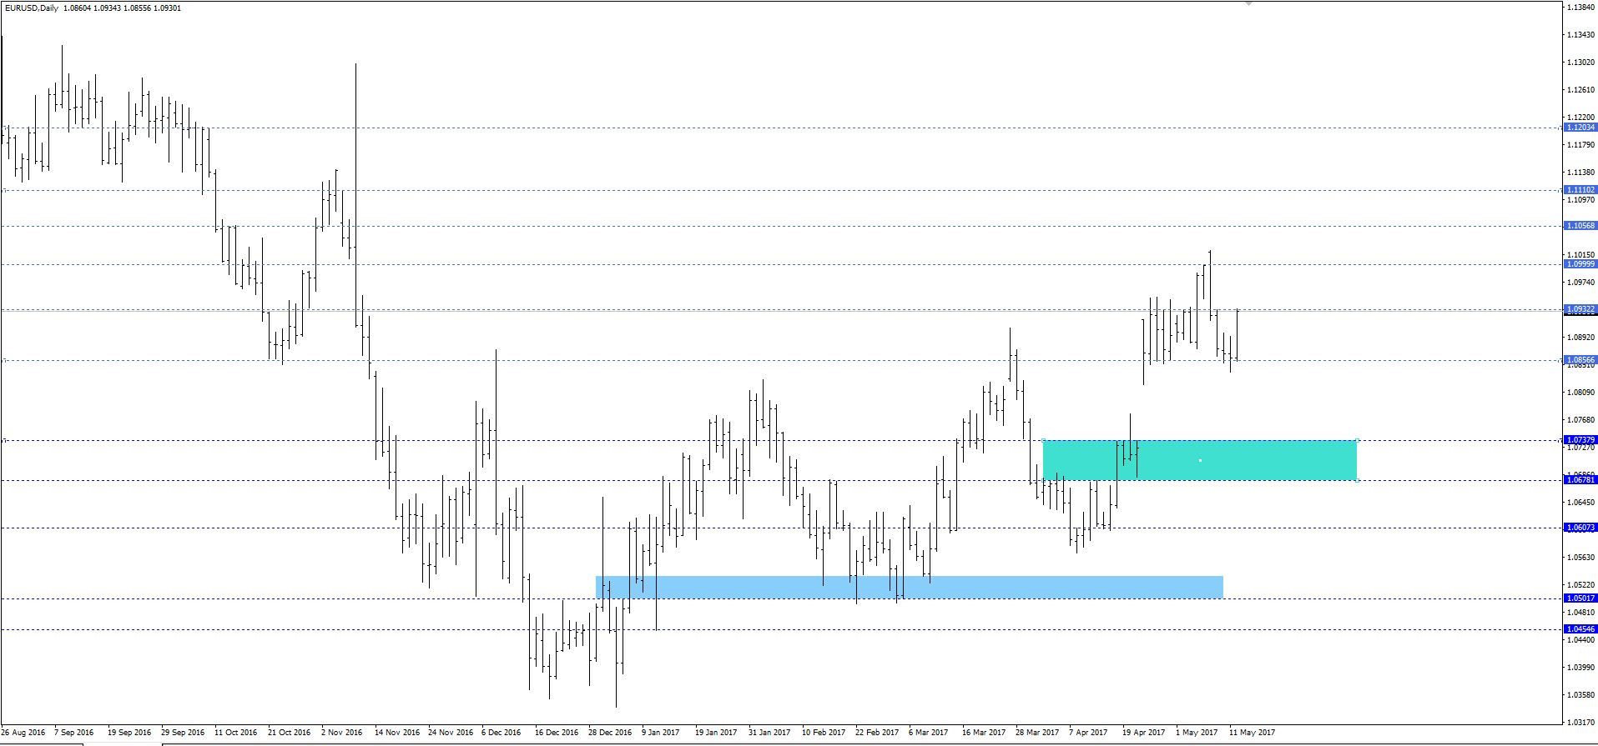This screenshot has height=746, width=1598.
Task: Click the 1.07379 price level label
Action: coord(1580,439)
